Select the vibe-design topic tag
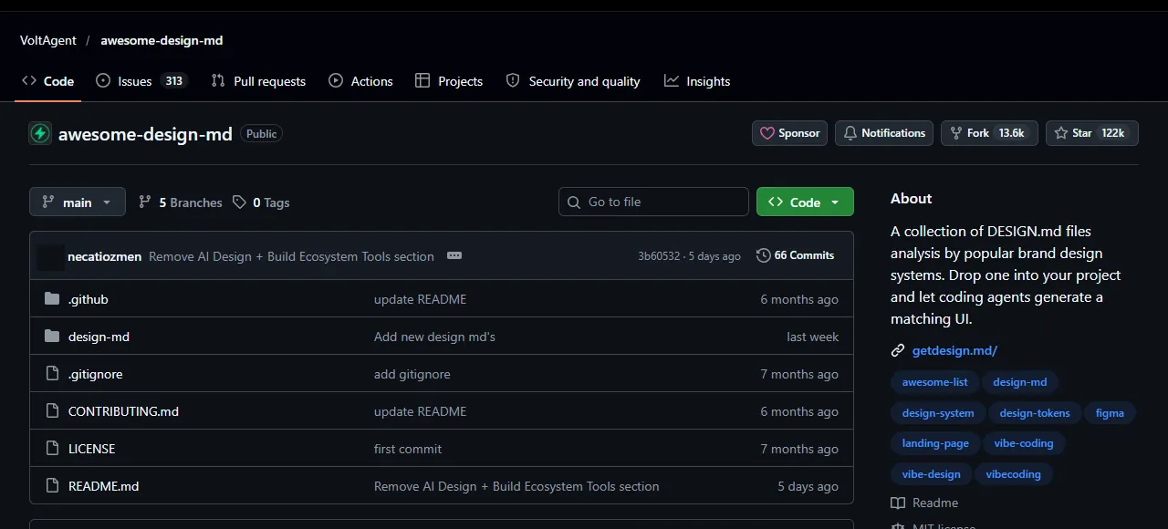The image size is (1168, 529). (x=931, y=474)
